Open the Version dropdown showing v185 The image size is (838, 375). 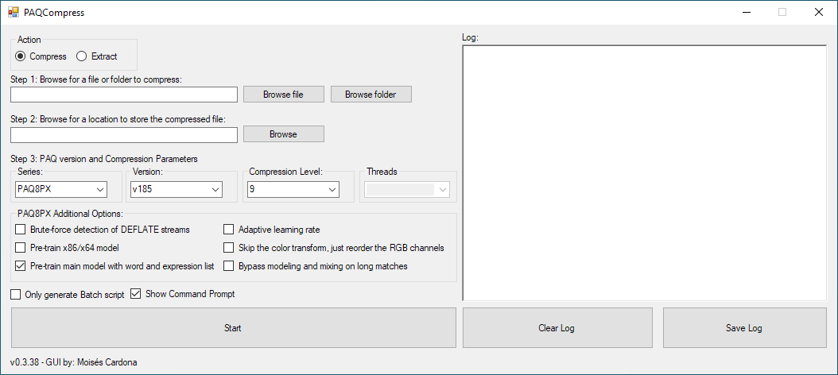click(177, 189)
